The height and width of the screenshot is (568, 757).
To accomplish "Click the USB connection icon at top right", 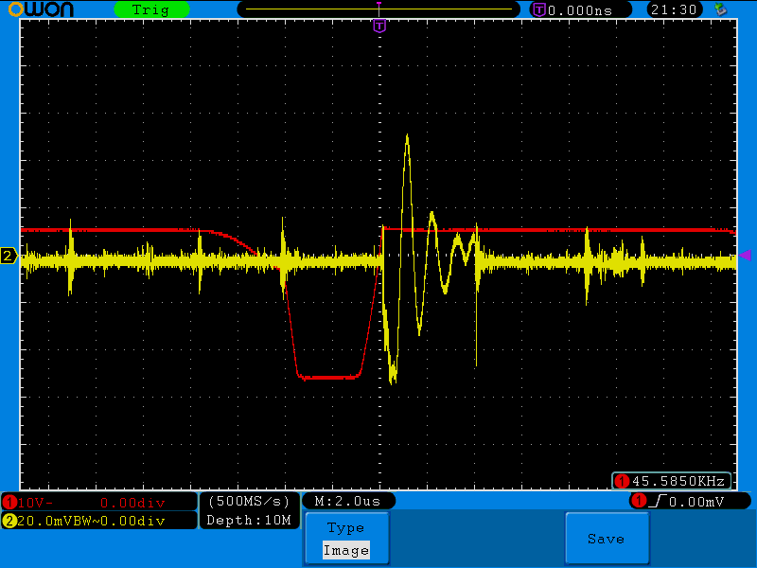I will [x=721, y=9].
